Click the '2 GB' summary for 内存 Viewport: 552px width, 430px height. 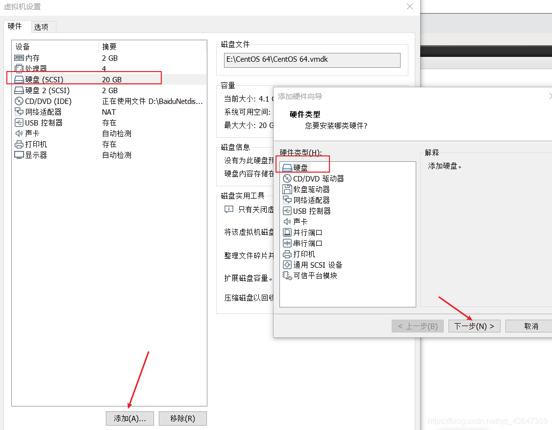click(x=110, y=58)
